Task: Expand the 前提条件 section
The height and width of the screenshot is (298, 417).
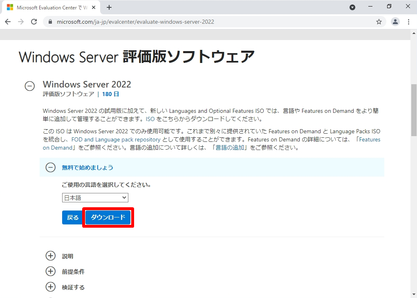Action: [x=51, y=271]
